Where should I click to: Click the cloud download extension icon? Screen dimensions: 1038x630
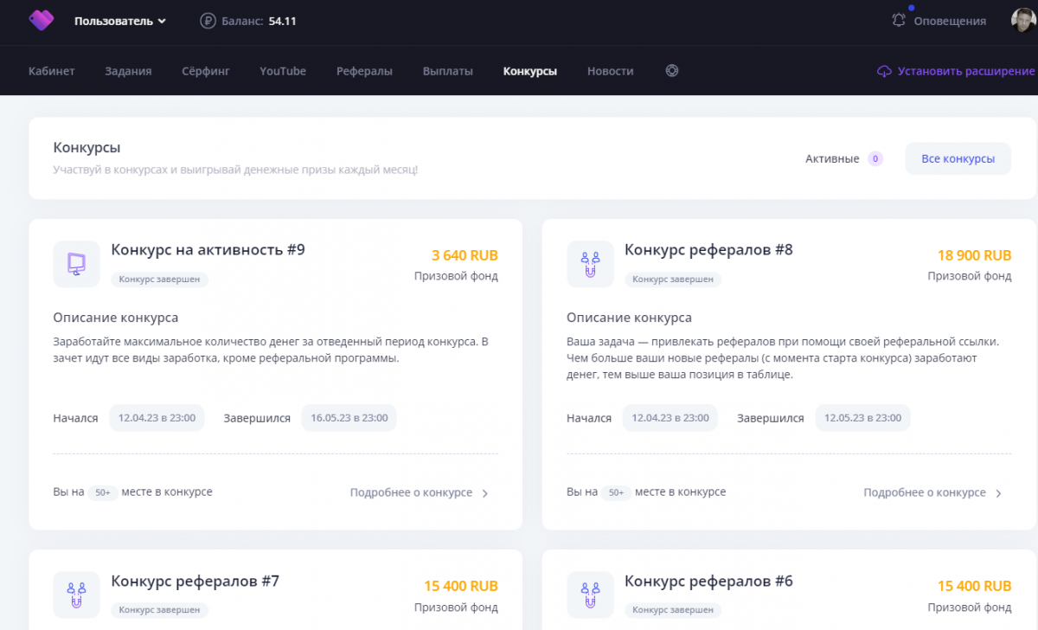coord(884,71)
